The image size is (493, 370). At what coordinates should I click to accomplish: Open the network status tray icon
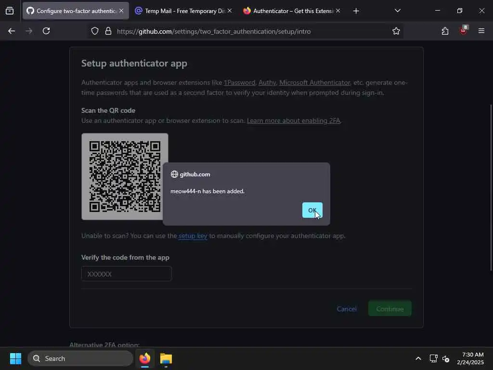tap(434, 358)
